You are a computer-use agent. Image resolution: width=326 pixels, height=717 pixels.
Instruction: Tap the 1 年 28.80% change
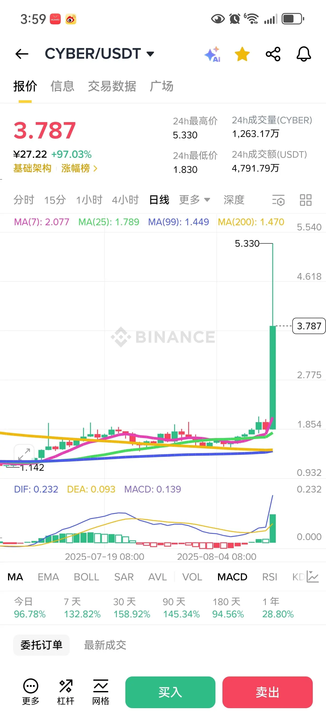tap(278, 608)
